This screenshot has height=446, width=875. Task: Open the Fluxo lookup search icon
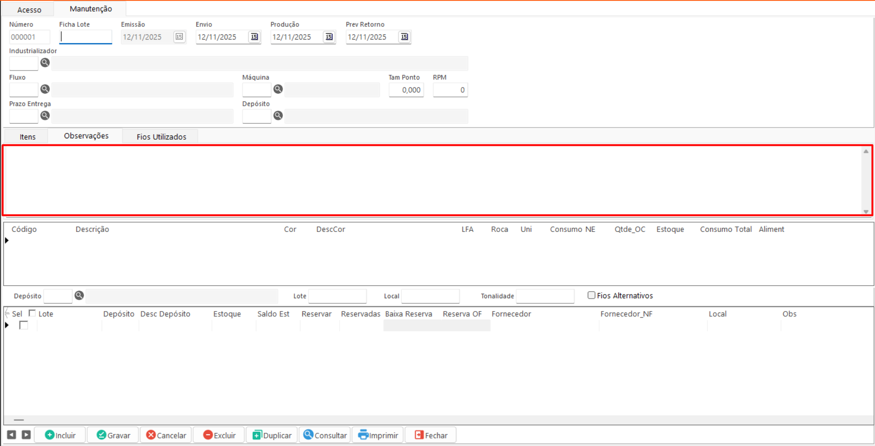(45, 89)
